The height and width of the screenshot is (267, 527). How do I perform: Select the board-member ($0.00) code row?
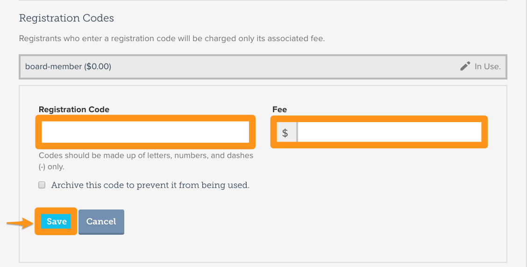[x=263, y=66]
